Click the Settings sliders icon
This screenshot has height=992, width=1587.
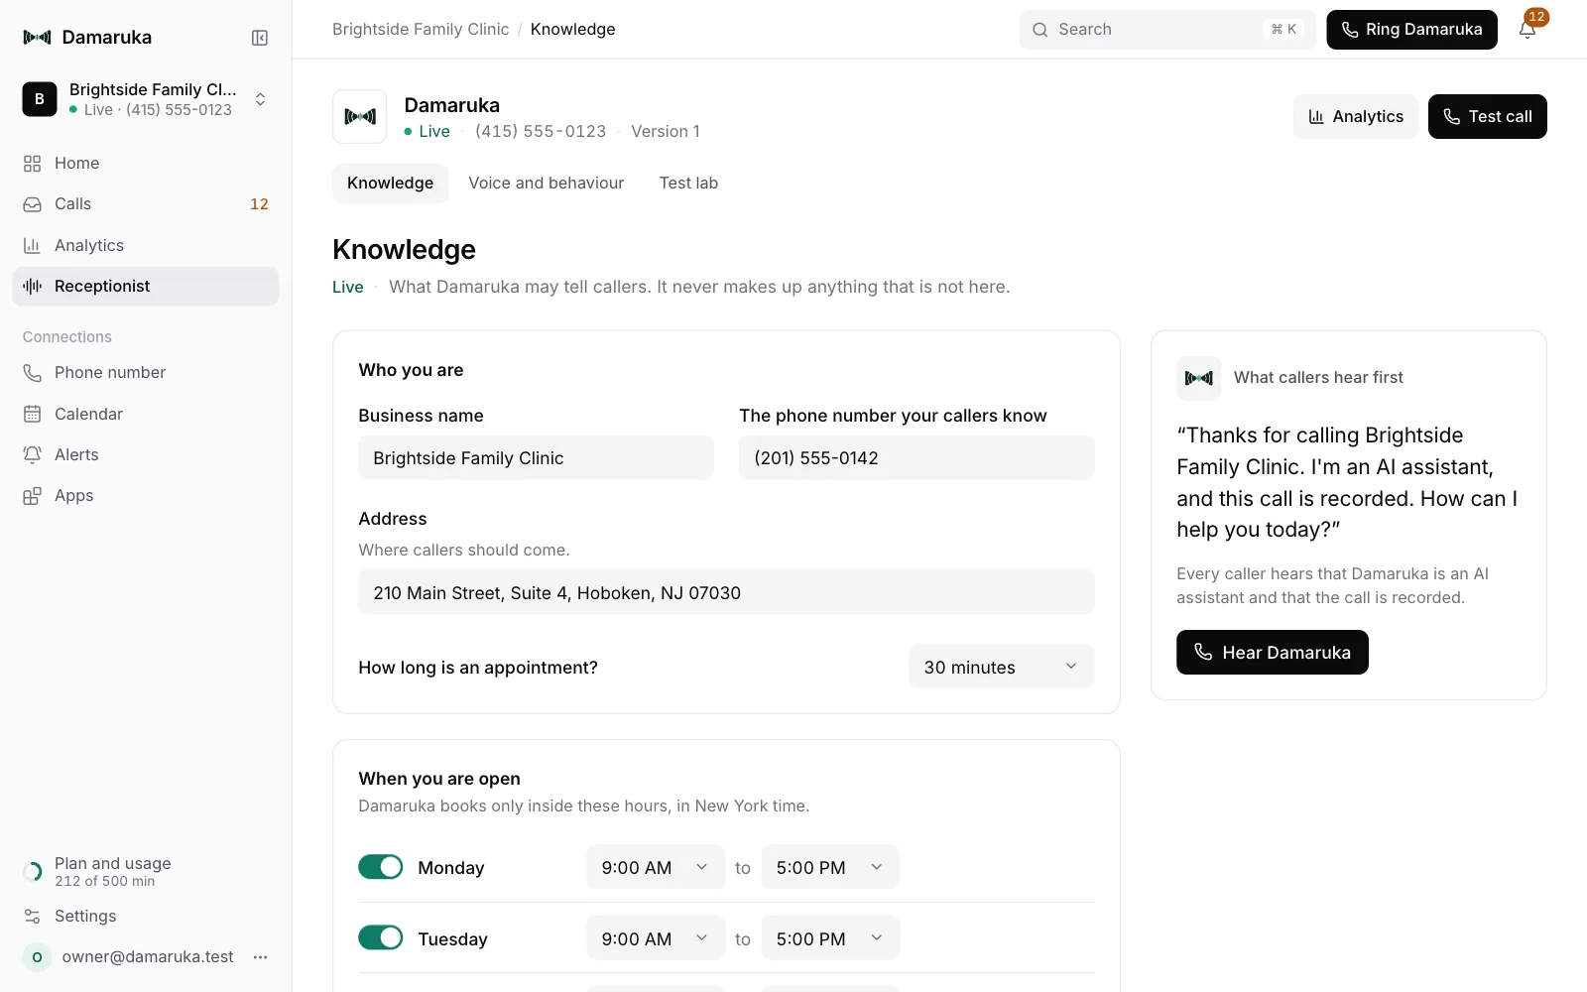33,917
